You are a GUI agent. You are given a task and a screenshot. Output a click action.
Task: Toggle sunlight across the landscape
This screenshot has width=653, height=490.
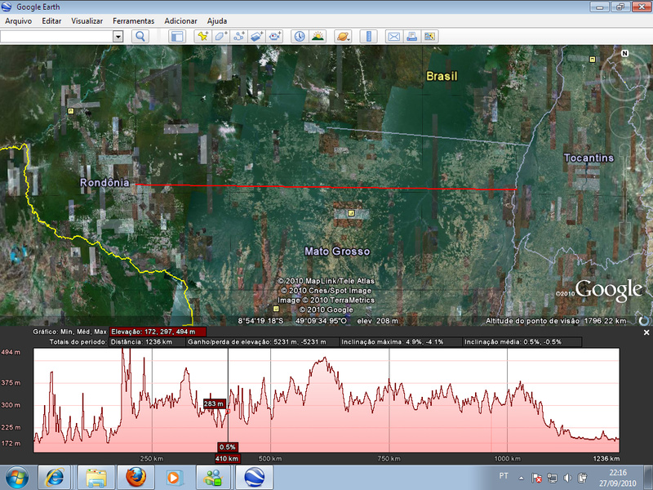pos(318,36)
